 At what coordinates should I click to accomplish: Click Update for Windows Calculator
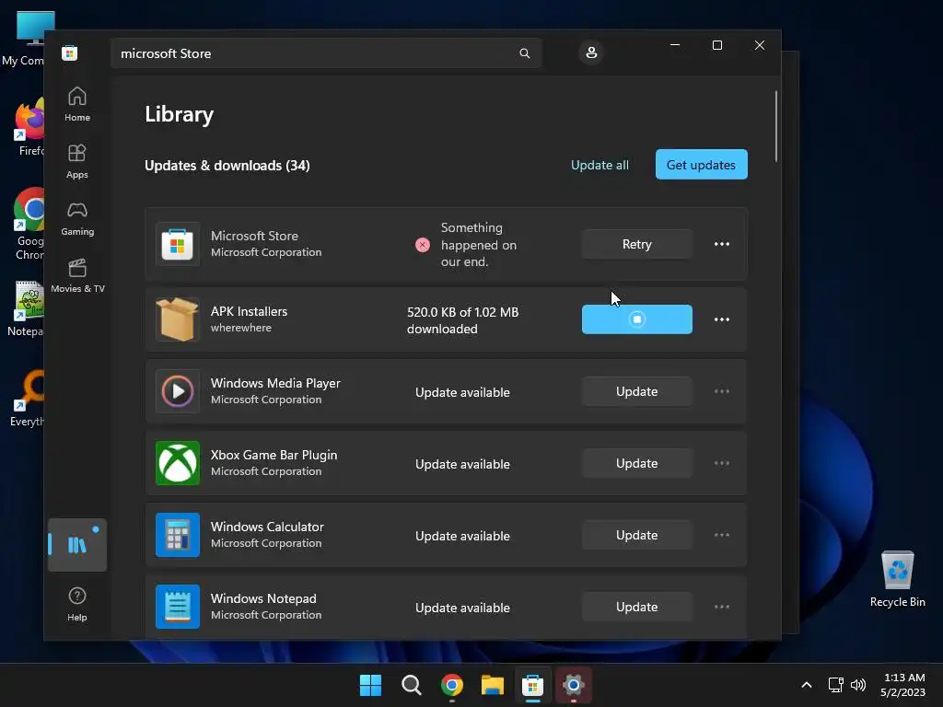tap(637, 535)
